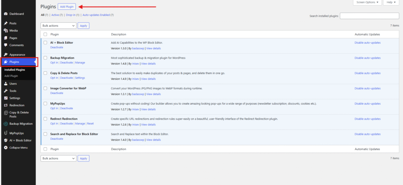This screenshot has width=403, height=185.
Task: Open the MyPopUps sidebar icon
Action: pos(6,133)
